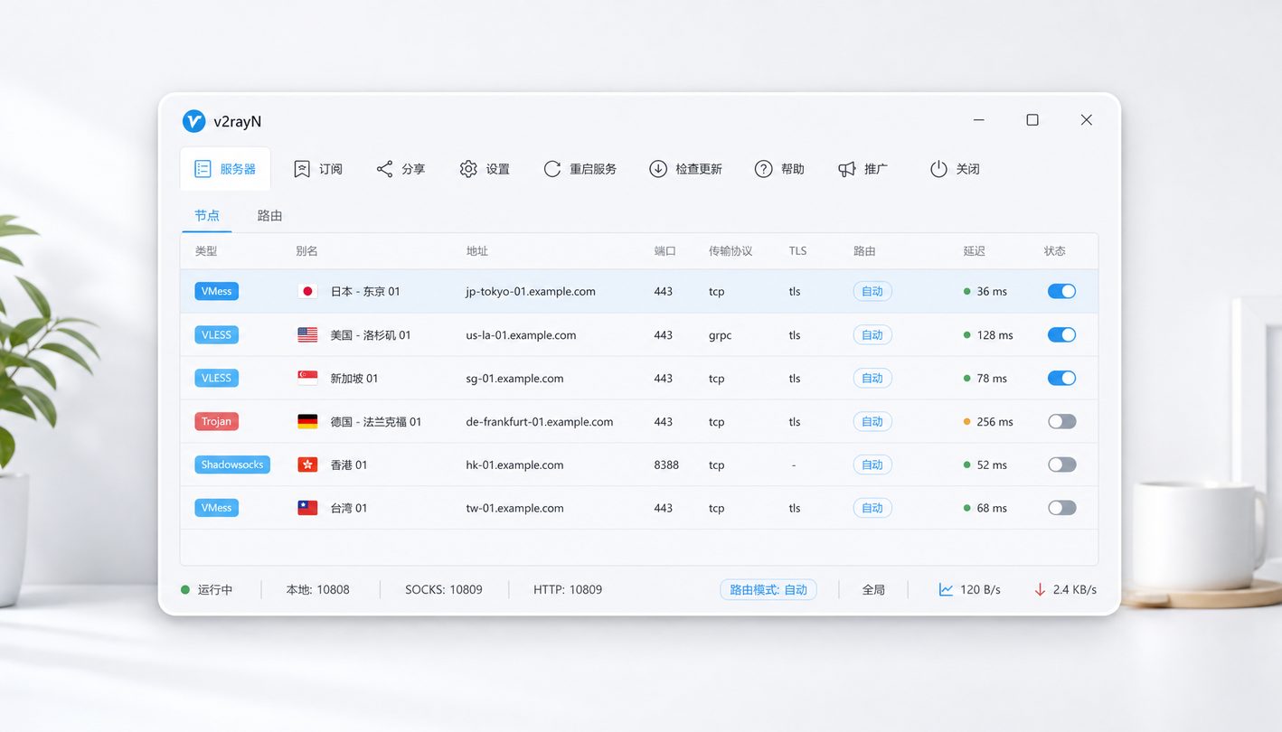Viewport: 1282px width, 732px height.
Task: Click VMess badge in 台湾 row
Action: pos(216,508)
